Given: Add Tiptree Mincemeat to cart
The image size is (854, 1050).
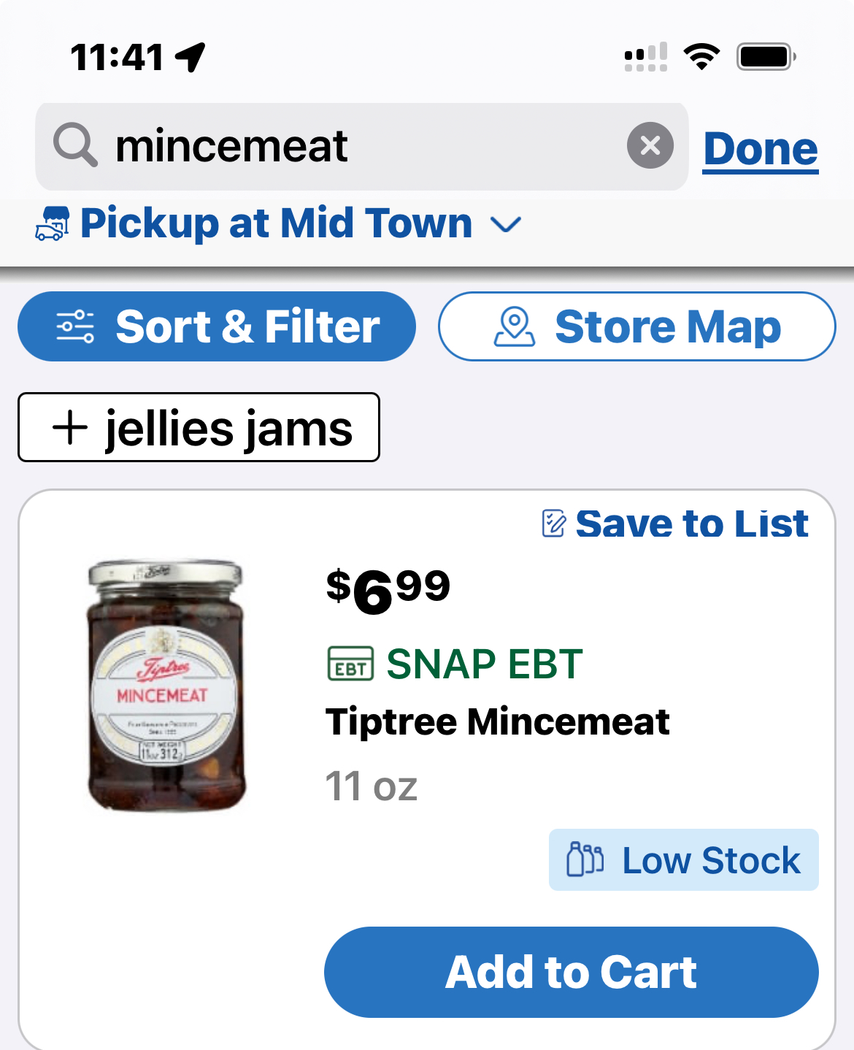Looking at the screenshot, I should [x=571, y=972].
